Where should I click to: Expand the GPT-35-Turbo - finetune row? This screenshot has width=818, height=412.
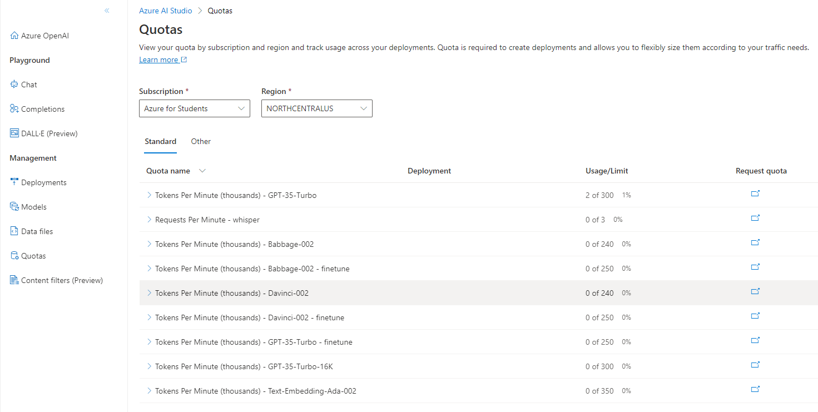point(149,342)
